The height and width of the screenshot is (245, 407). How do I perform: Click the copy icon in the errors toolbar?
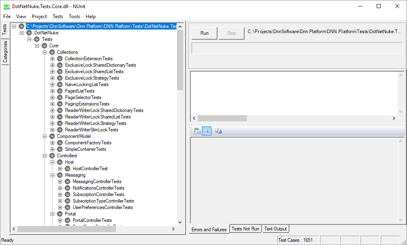click(218, 131)
